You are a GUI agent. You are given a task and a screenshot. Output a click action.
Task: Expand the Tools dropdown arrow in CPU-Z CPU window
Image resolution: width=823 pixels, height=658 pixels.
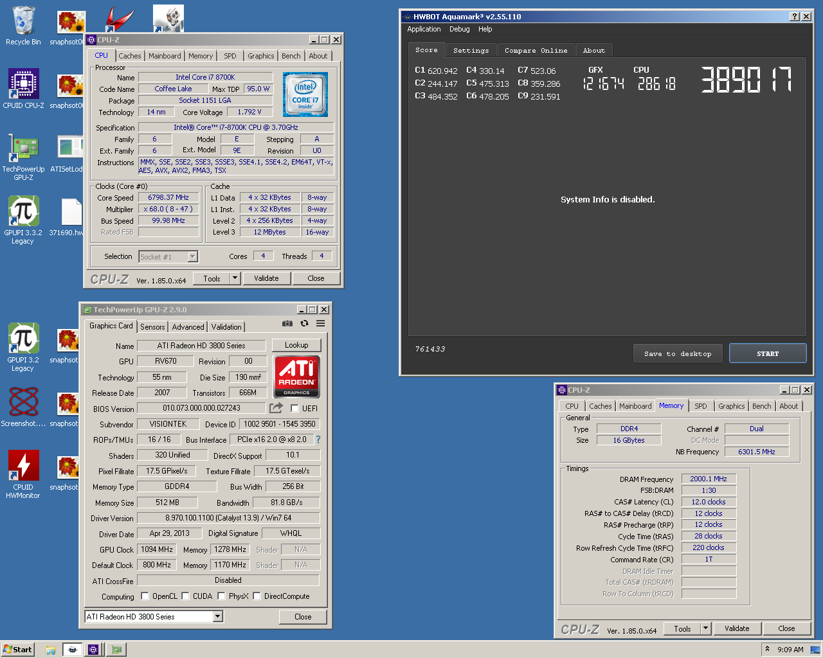point(235,278)
